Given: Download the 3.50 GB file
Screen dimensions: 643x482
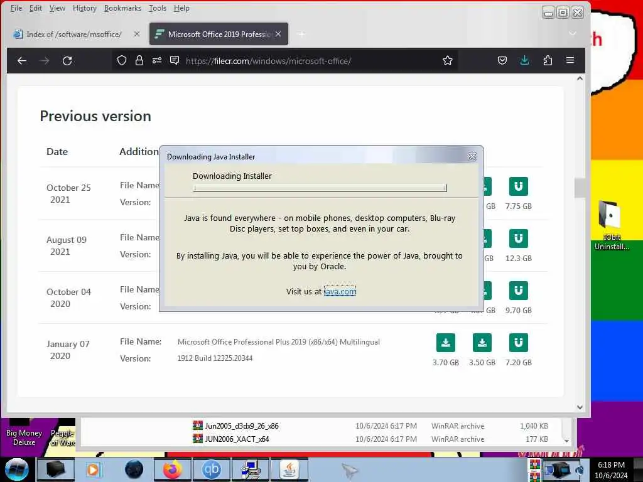Looking at the screenshot, I should click(x=482, y=343).
